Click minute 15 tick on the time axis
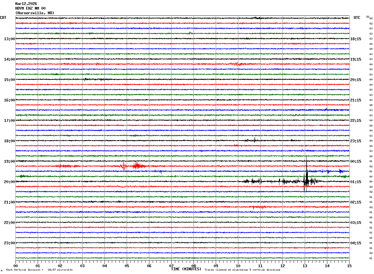 [x=349, y=266]
